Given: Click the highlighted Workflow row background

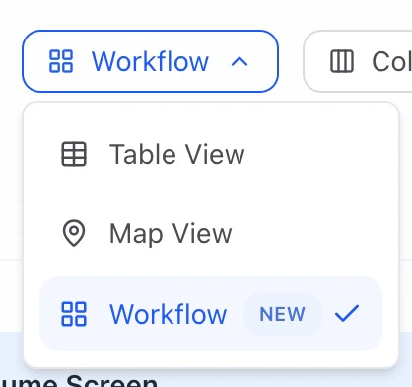Looking at the screenshot, I should [x=211, y=314].
